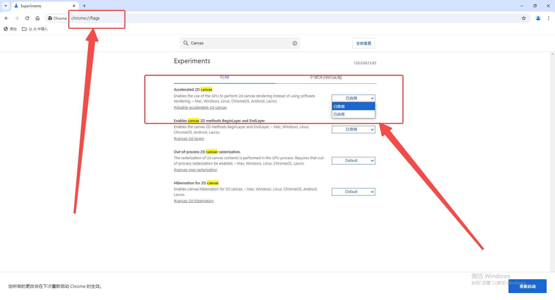
Task: Go to the home page
Action: [38, 18]
